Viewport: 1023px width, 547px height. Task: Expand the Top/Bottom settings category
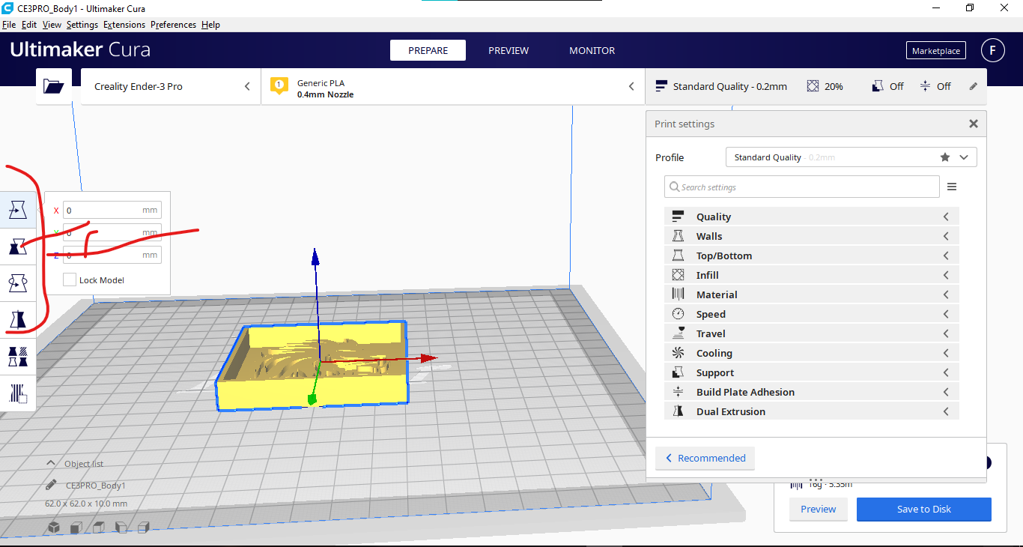point(811,256)
